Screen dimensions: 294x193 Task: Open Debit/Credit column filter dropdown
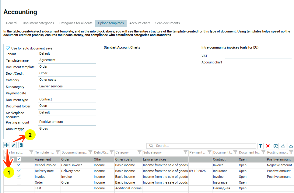click(x=111, y=152)
